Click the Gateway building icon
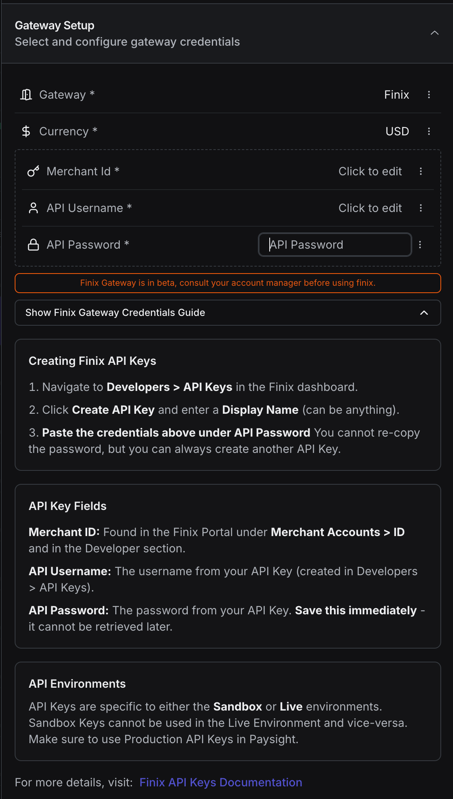 (x=26, y=95)
